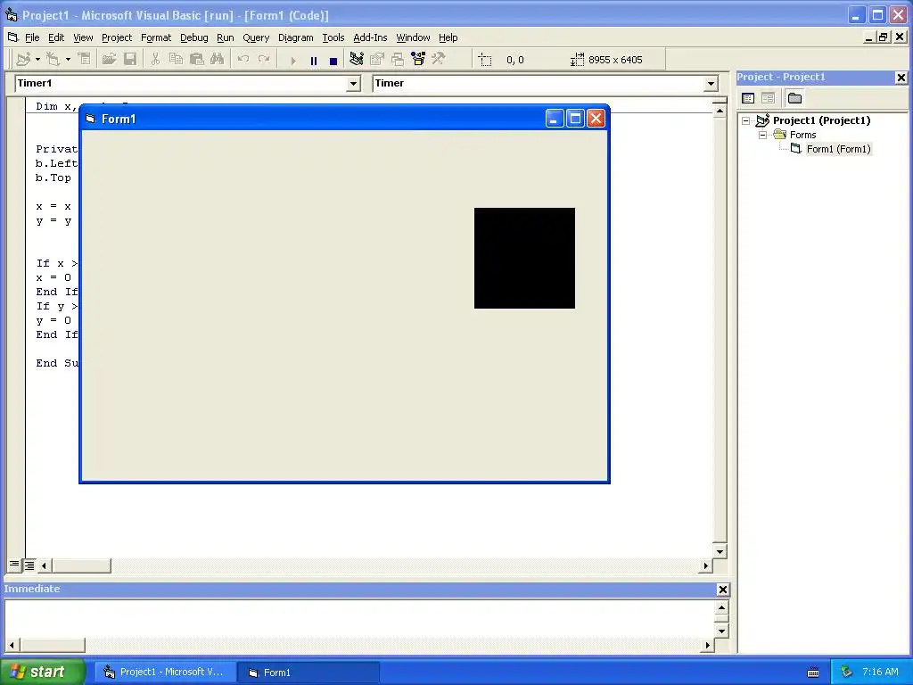This screenshot has width=913, height=685.
Task: Click the Find binoculars icon
Action: (x=218, y=60)
